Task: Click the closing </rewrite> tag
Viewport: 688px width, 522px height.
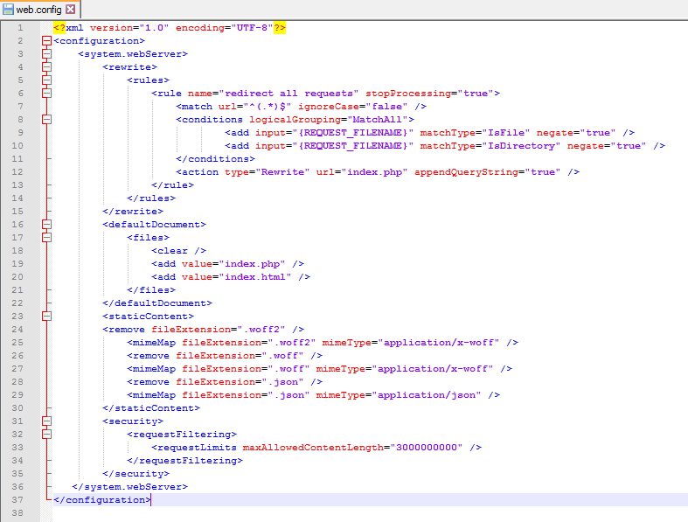Action: pyautogui.click(x=133, y=212)
